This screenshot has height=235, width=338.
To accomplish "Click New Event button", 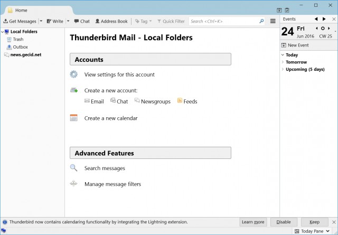I will click(295, 45).
